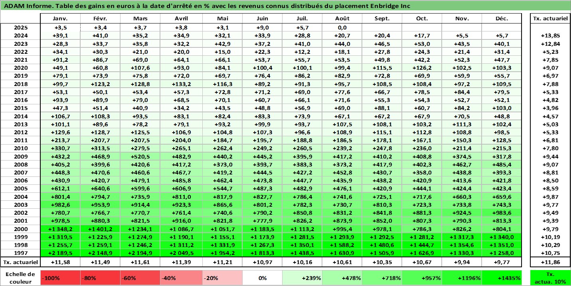Click the '+11,86' overall Tx. actuariel total
Image resolution: width=571 pixels, height=286 pixels.
(551, 262)
